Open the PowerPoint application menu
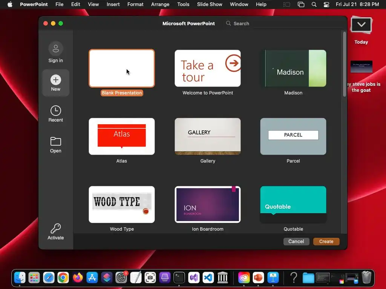The height and width of the screenshot is (289, 386). (34, 5)
